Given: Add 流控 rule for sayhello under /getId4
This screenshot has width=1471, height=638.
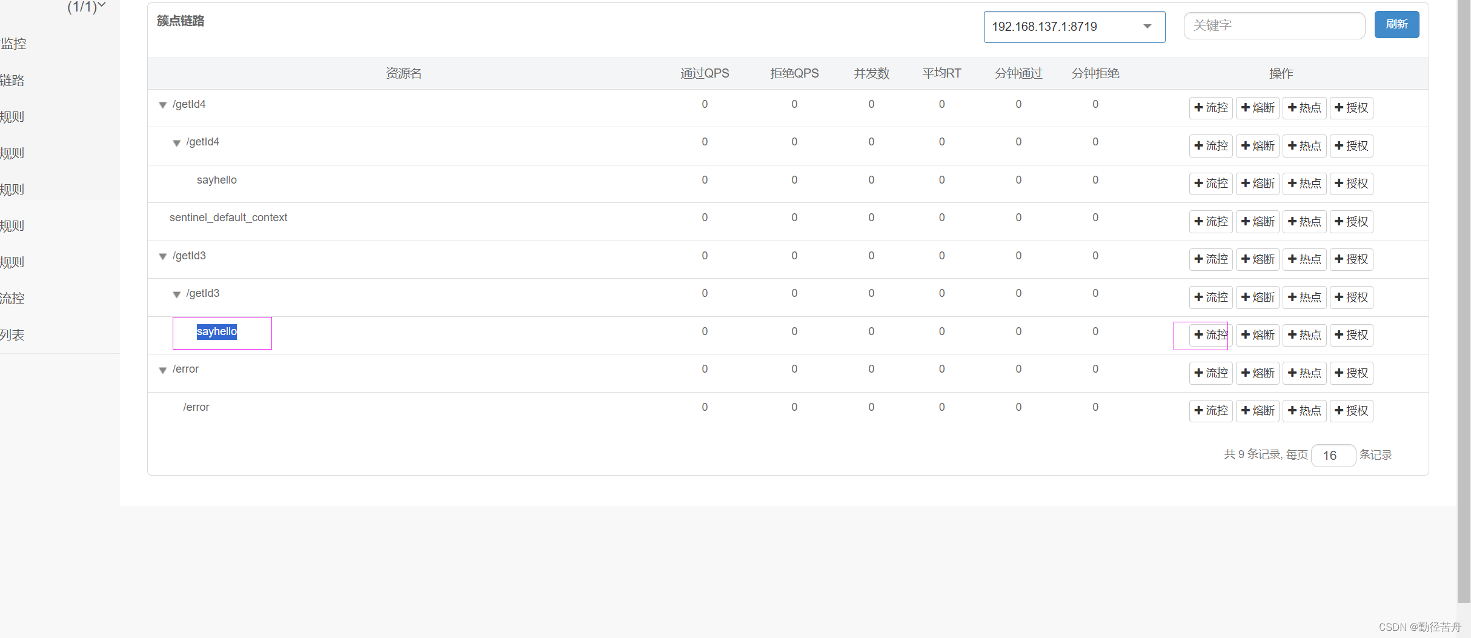Looking at the screenshot, I should (x=1210, y=184).
